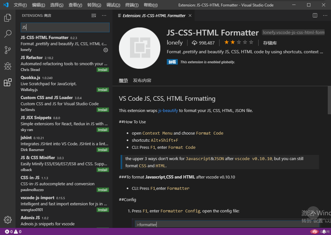The width and height of the screenshot is (331, 235).
Task: Click the 卸载 uninstall button
Action: tap(172, 62)
